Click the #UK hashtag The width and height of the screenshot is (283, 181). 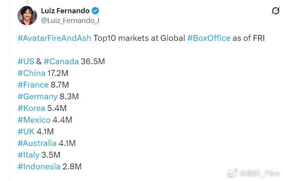[26, 132]
